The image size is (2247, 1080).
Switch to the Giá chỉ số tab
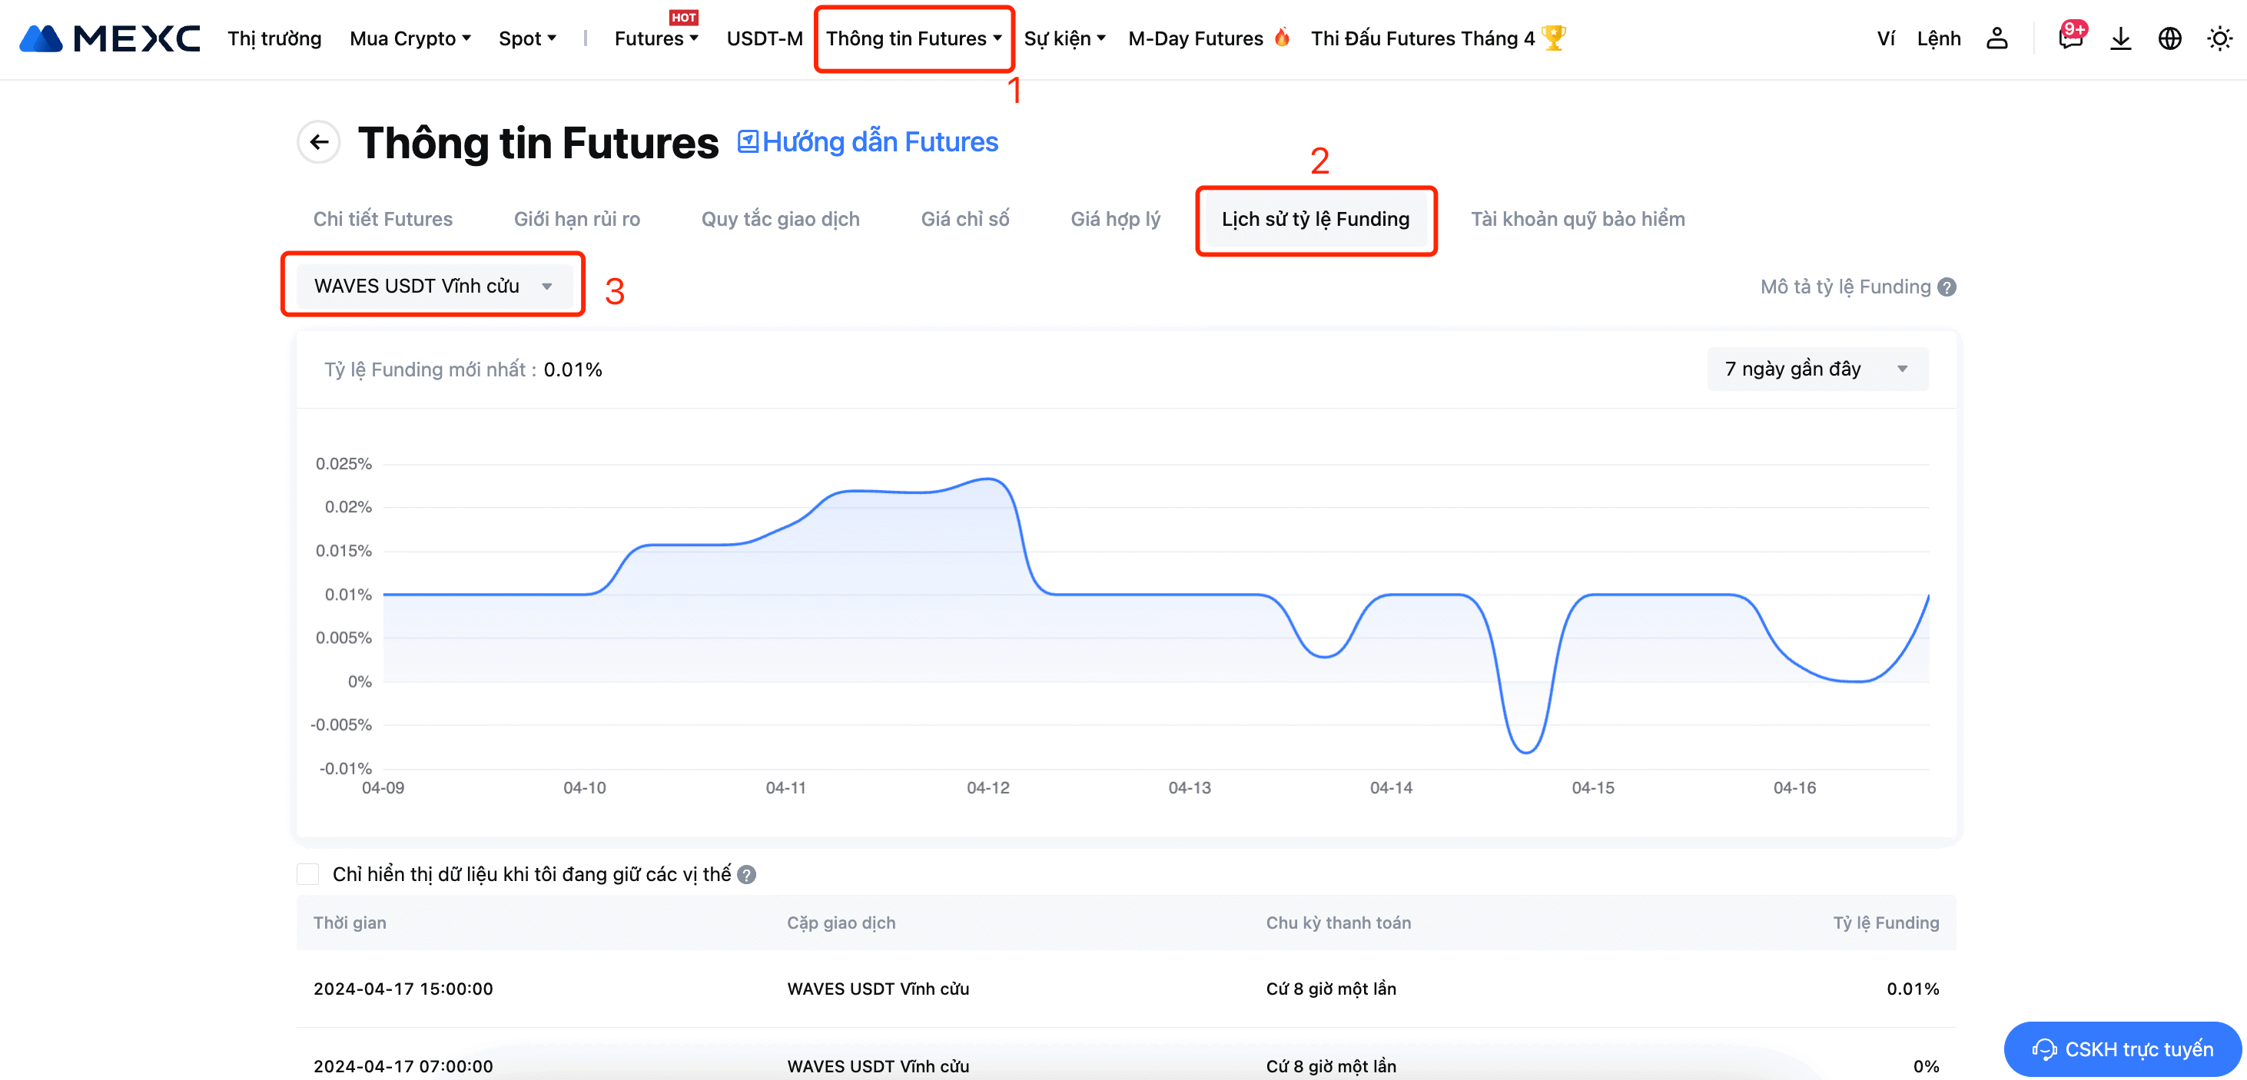pos(964,219)
